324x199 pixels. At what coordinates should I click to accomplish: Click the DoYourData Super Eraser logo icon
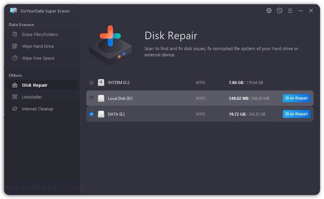point(13,11)
